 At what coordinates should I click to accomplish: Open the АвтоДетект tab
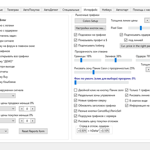coord(51,10)
